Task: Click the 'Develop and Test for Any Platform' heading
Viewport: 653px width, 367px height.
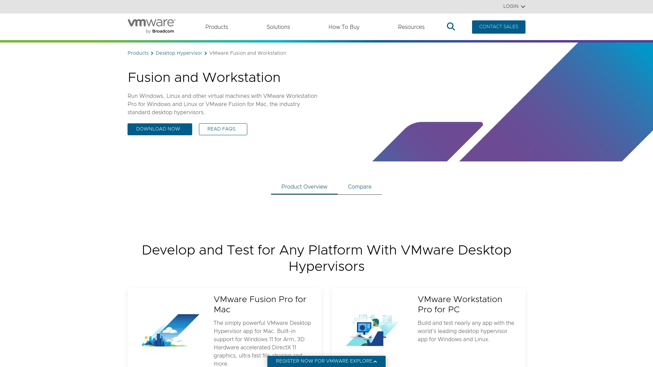Action: coord(326,258)
